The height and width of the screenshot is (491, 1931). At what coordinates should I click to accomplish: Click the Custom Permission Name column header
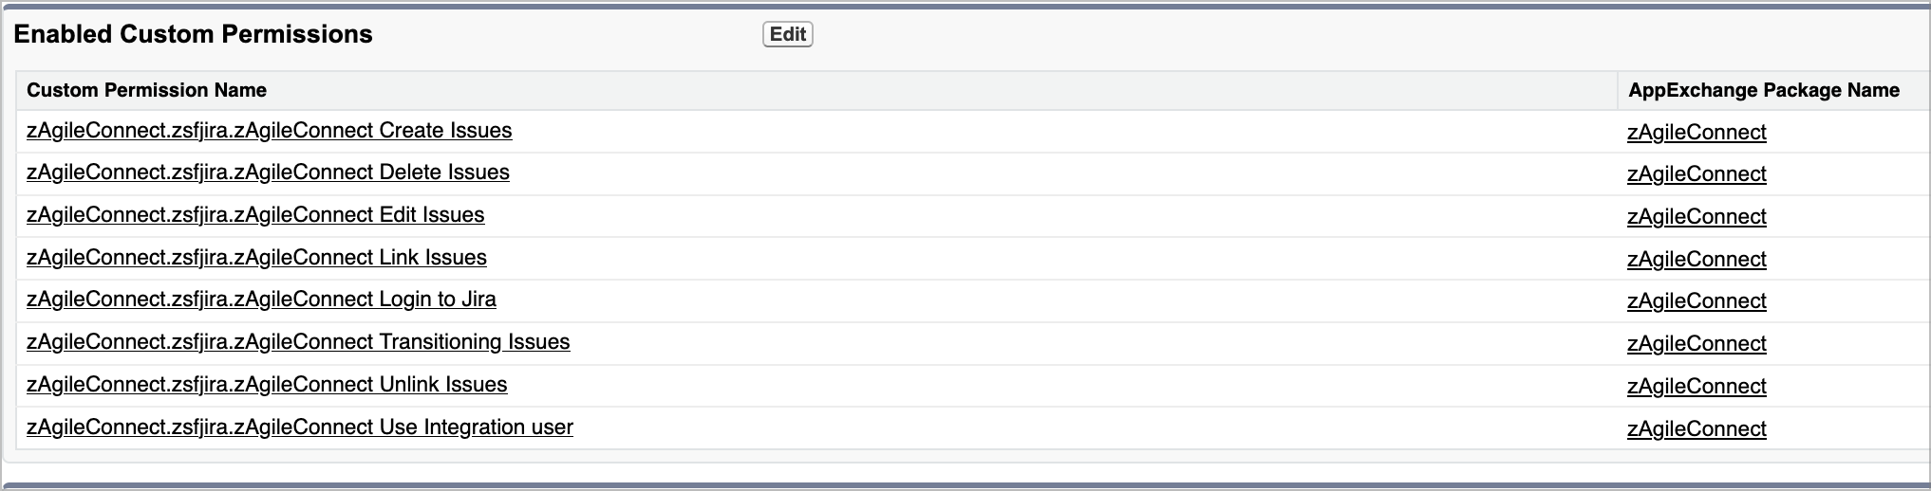[146, 90]
